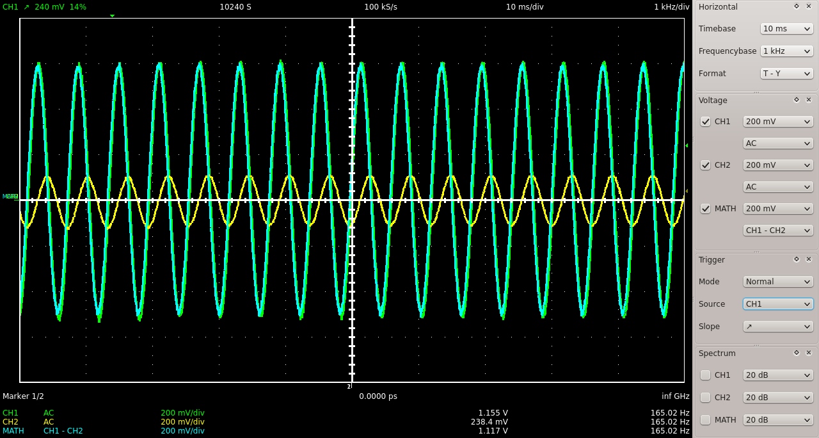Image resolution: width=819 pixels, height=438 pixels.
Task: Enable the CH2 spectrum checkbox
Action: (x=706, y=398)
